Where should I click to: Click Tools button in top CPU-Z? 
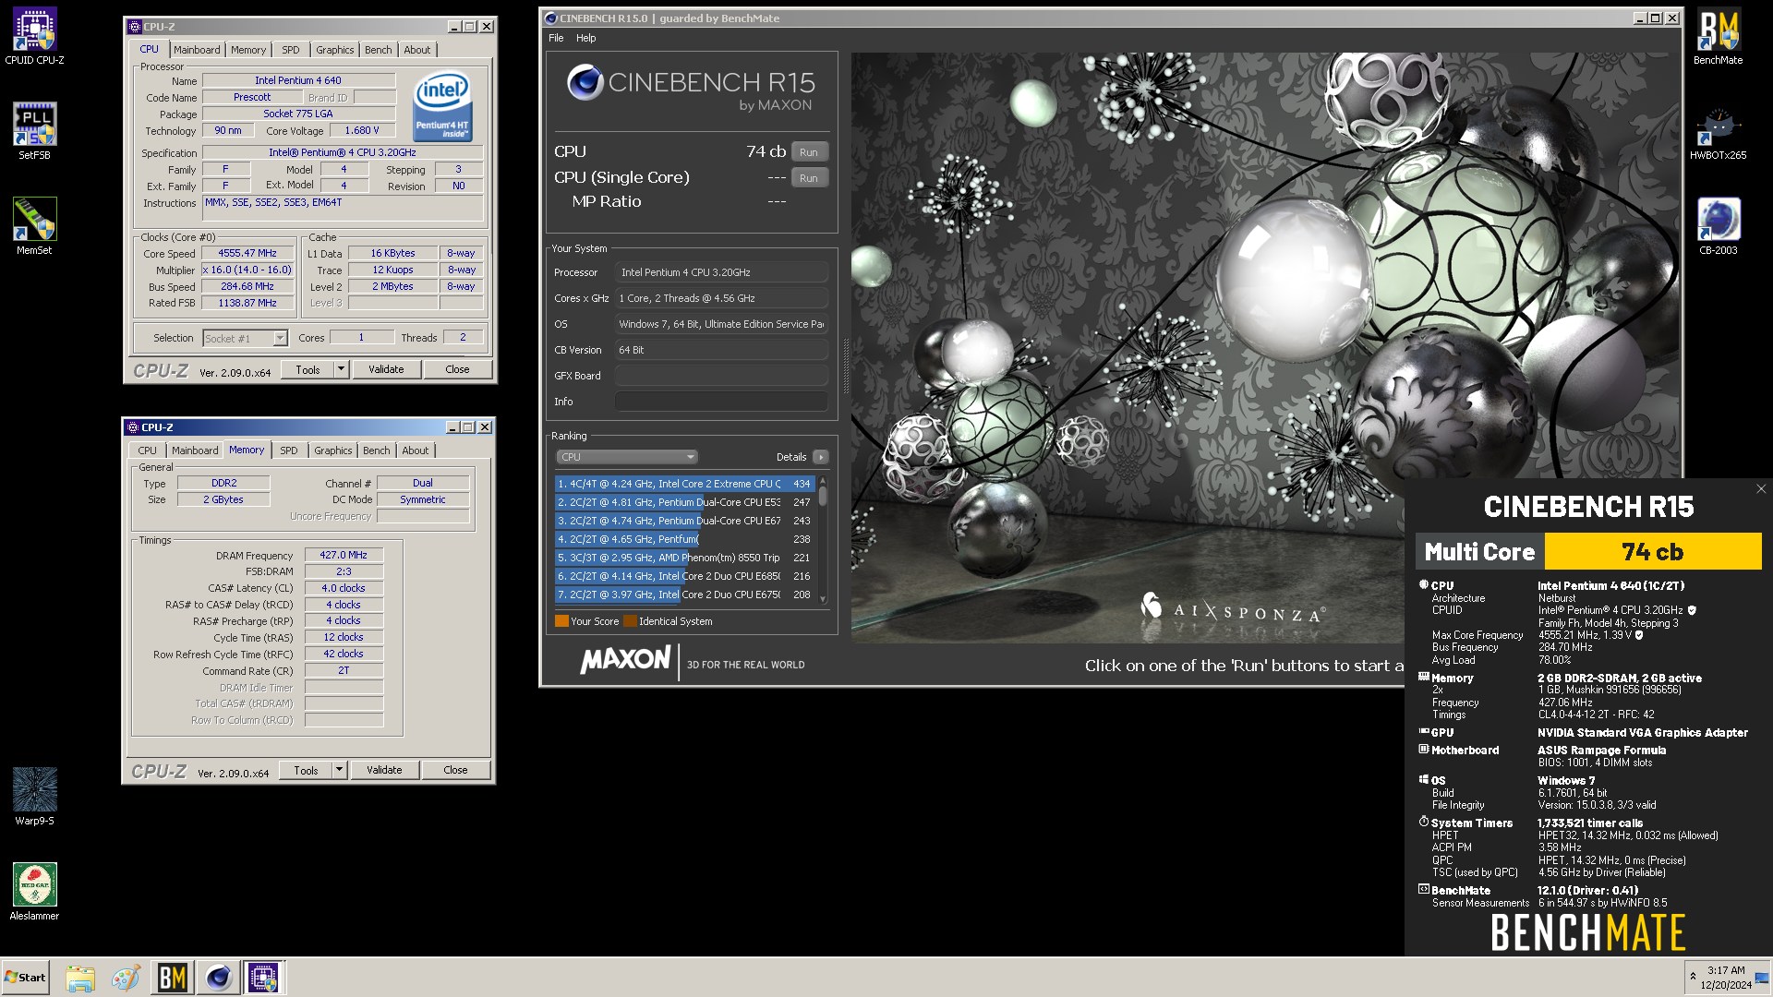pyautogui.click(x=308, y=370)
